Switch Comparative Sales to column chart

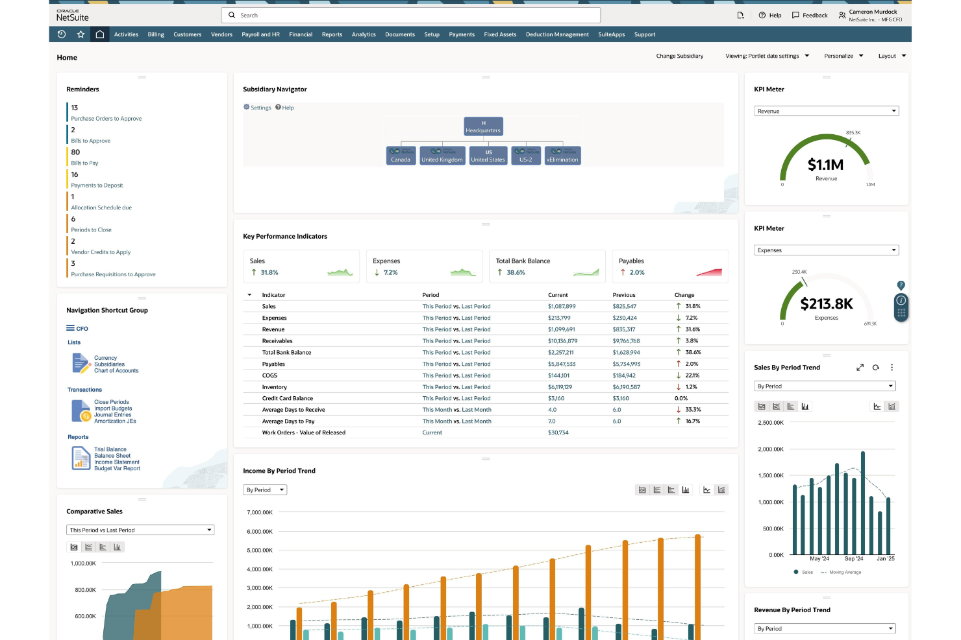pos(118,547)
